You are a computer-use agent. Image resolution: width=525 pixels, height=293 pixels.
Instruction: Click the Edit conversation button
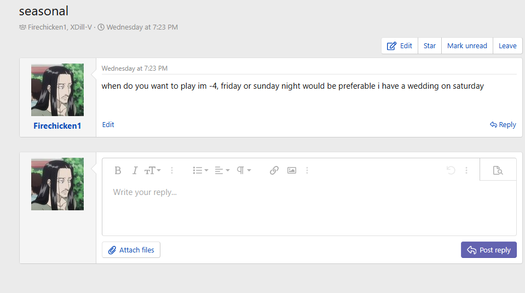coord(400,46)
